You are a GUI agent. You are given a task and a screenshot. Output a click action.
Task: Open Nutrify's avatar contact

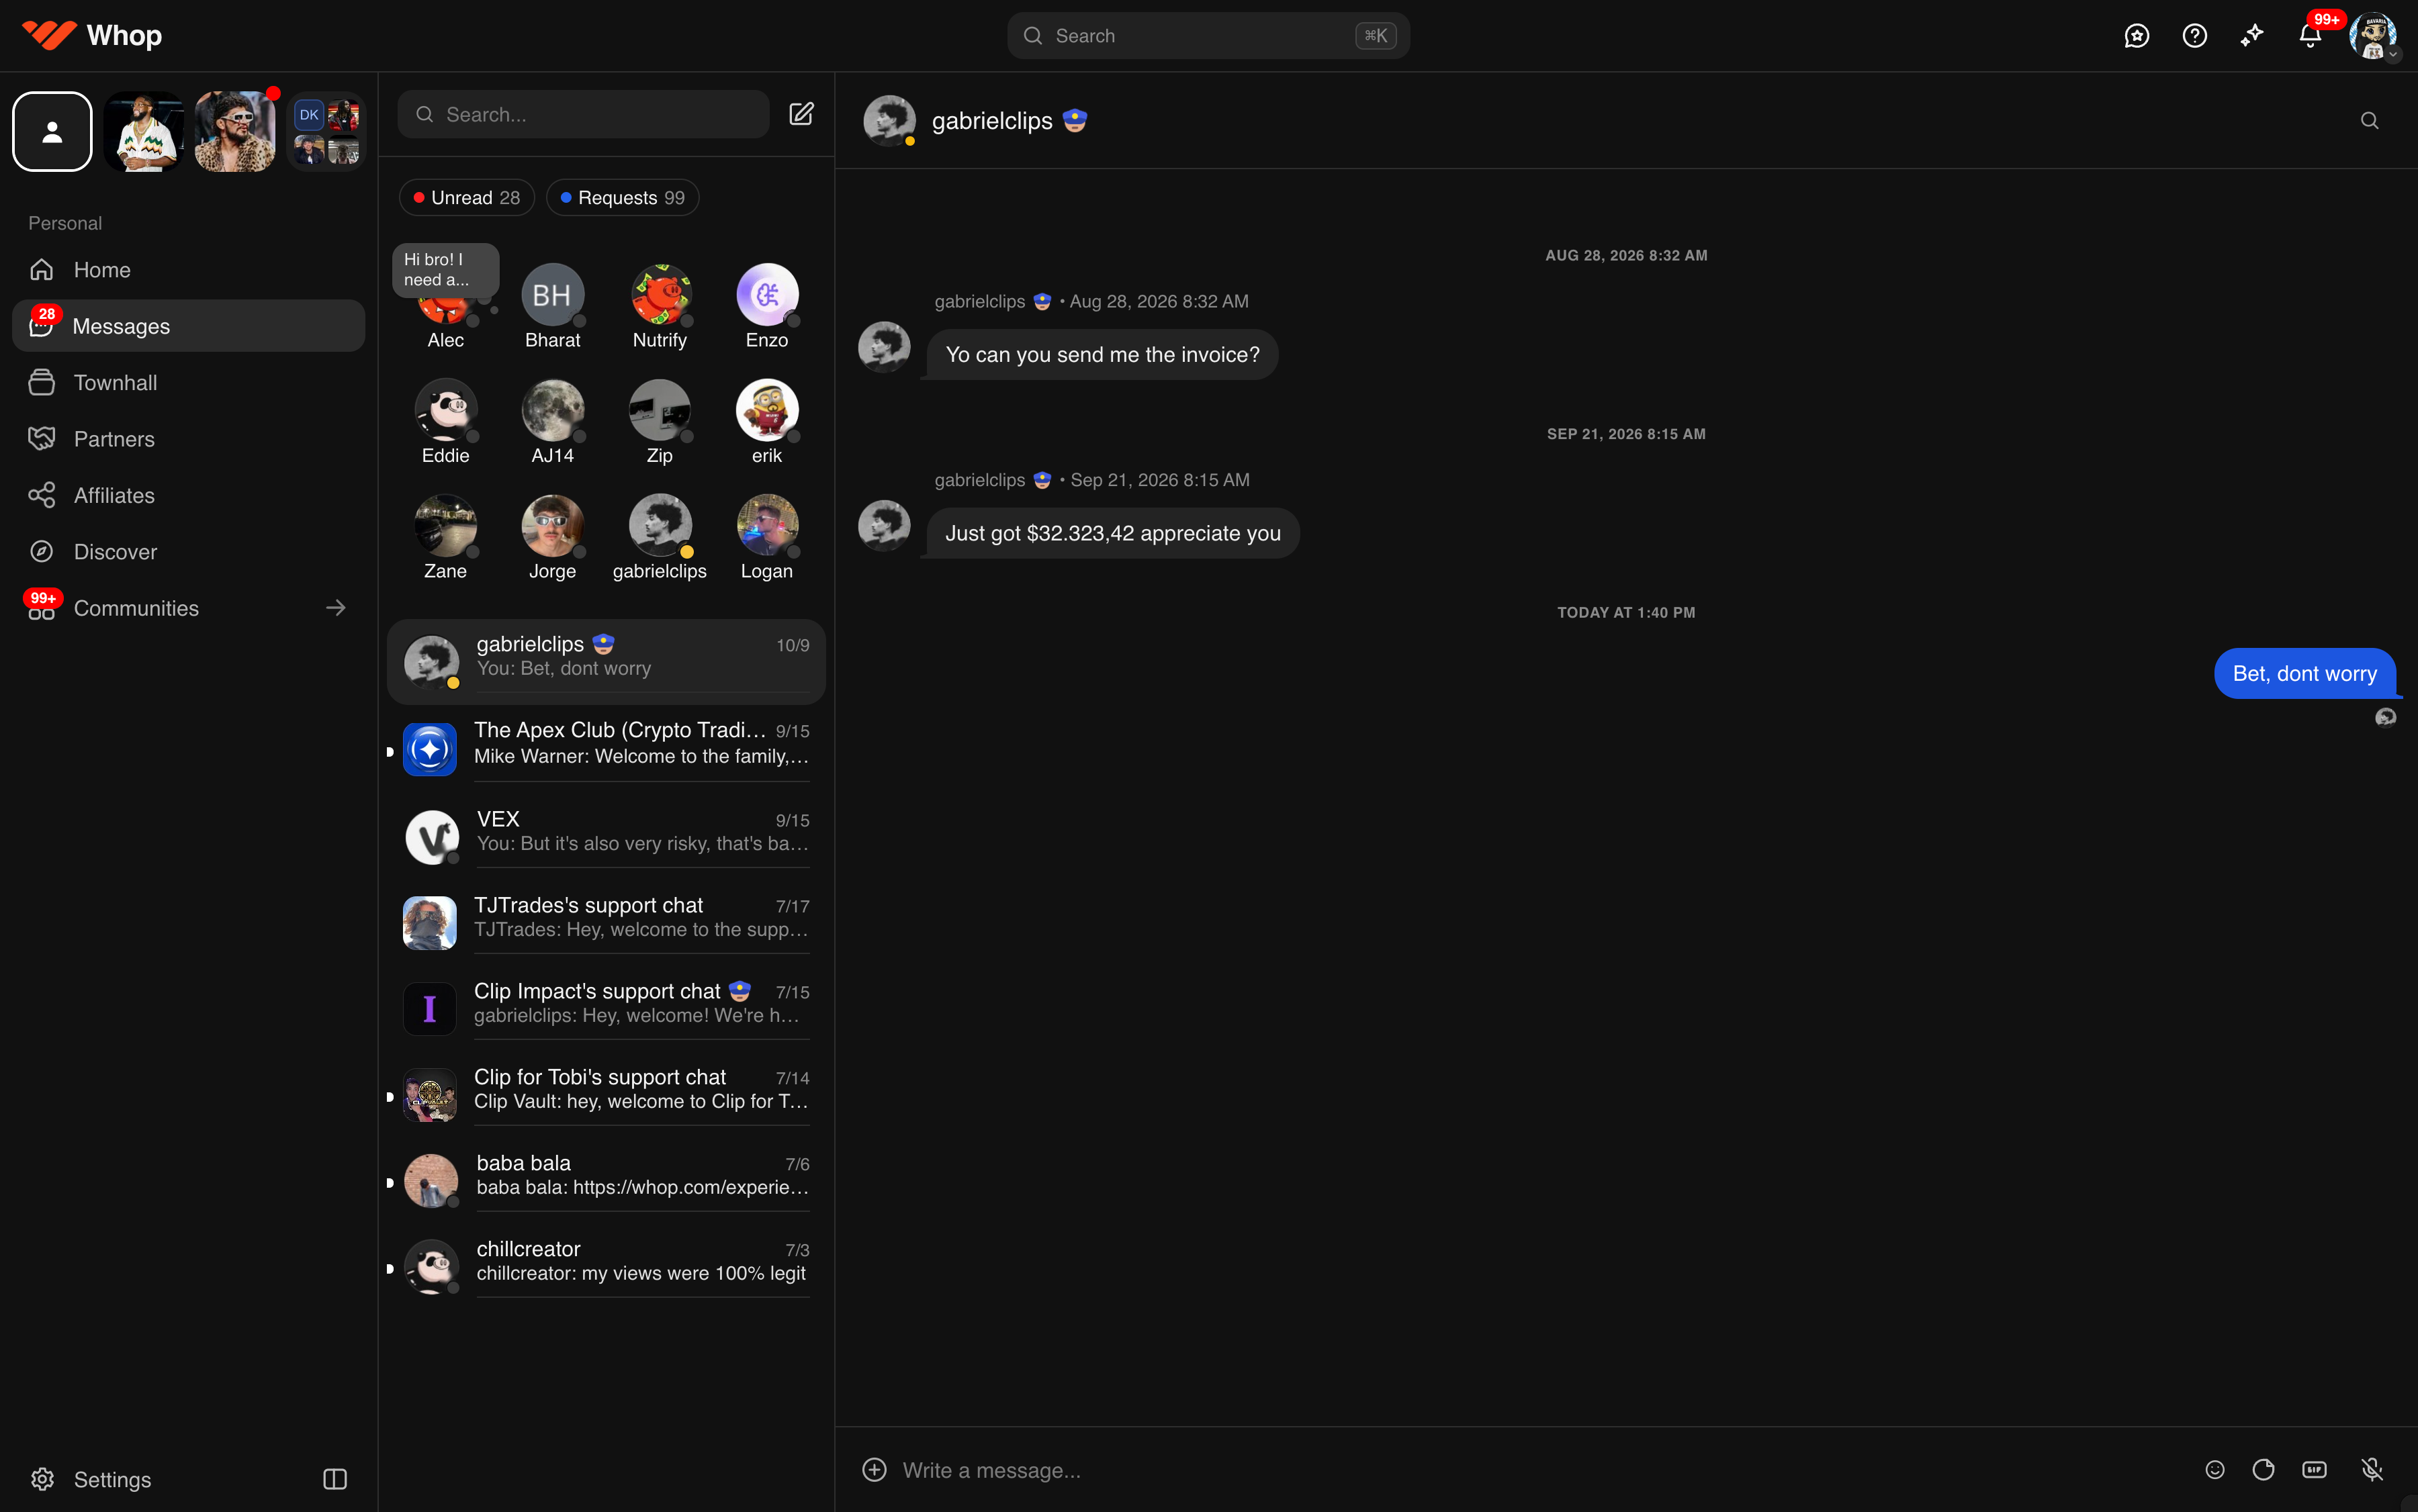(x=660, y=294)
